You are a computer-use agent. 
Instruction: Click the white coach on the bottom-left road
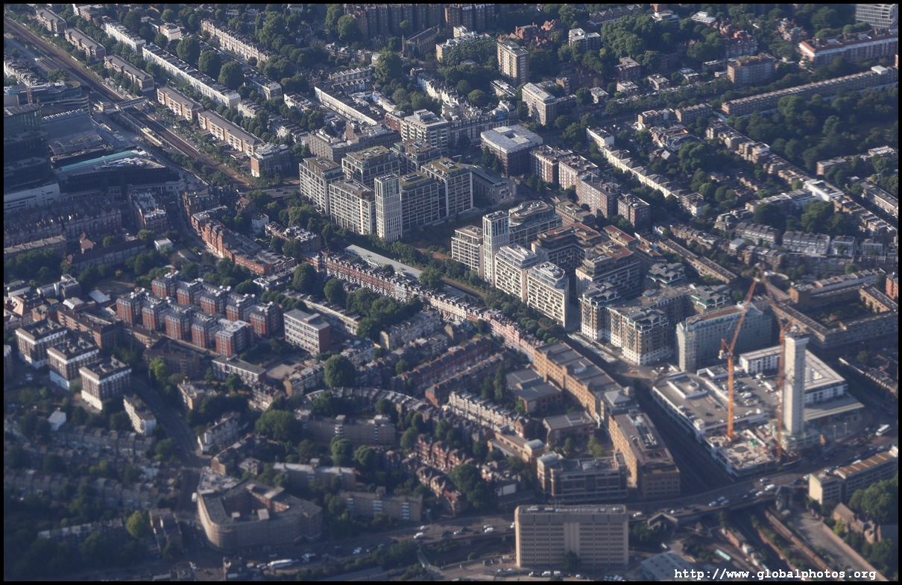(280, 563)
